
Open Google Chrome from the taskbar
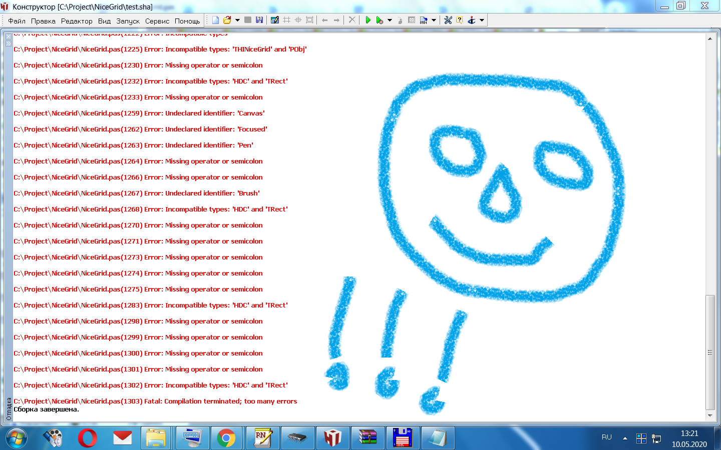pyautogui.click(x=226, y=438)
